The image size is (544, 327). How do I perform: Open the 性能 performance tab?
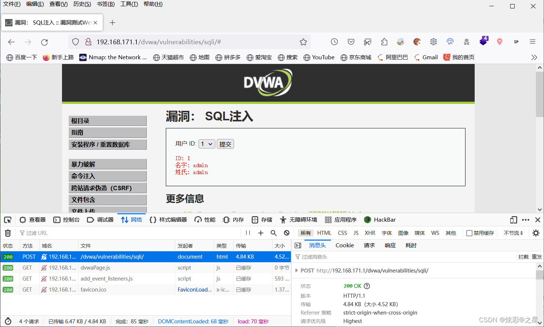tap(205, 220)
